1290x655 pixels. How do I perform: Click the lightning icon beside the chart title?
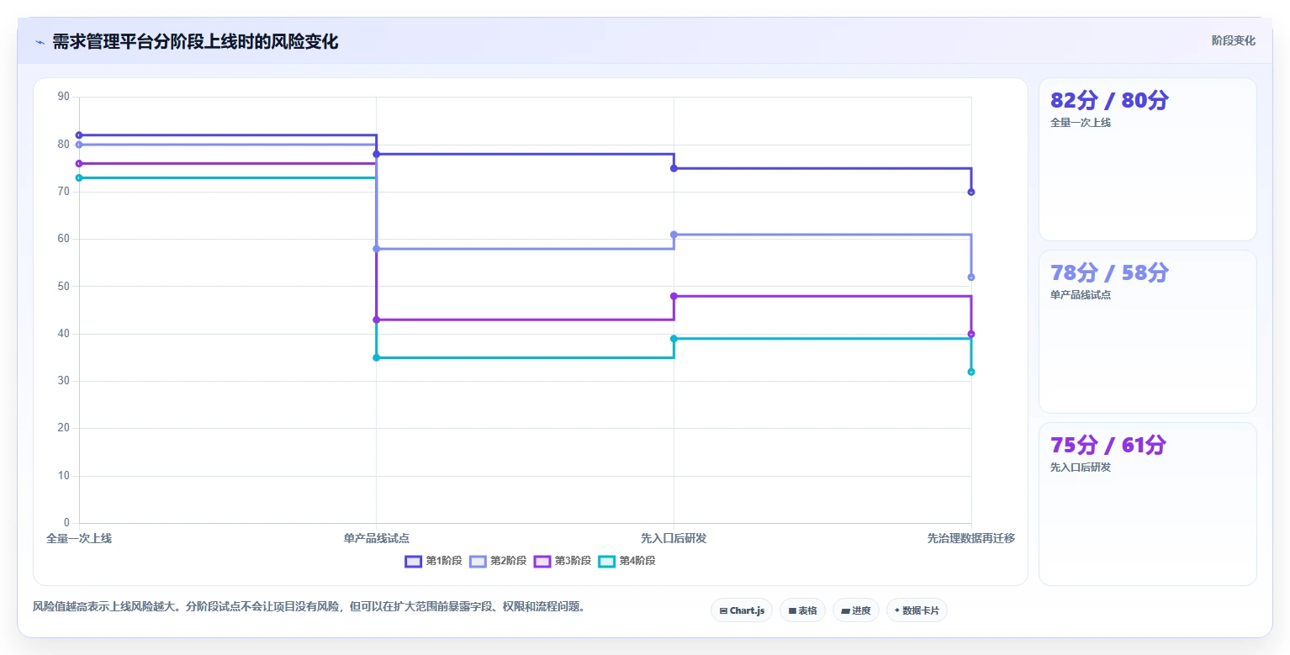click(40, 42)
